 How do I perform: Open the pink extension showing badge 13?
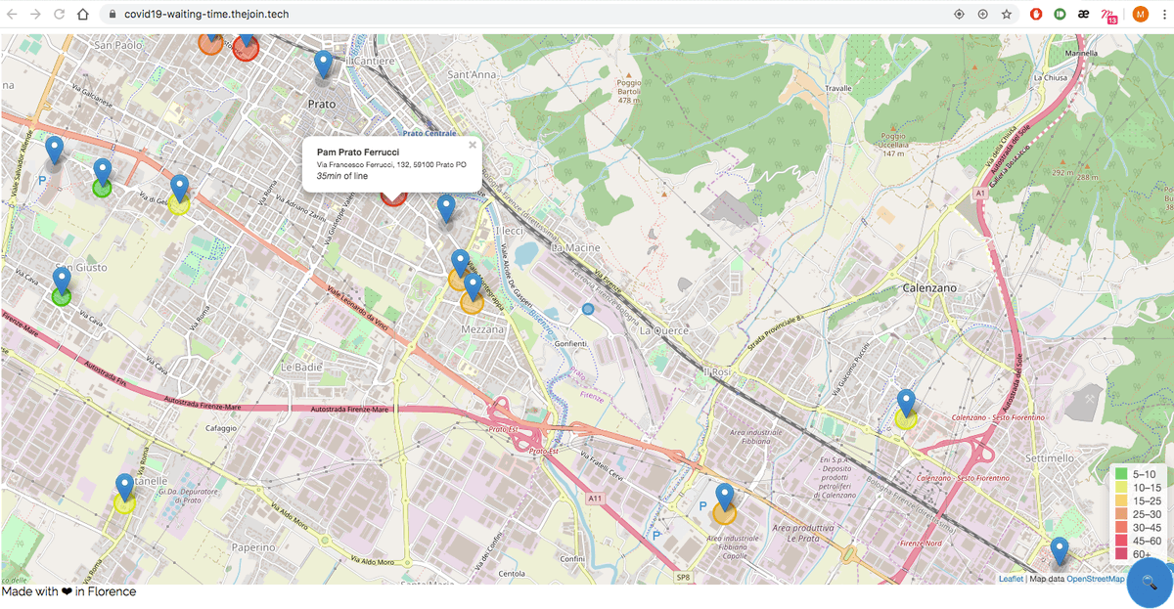[x=1107, y=14]
